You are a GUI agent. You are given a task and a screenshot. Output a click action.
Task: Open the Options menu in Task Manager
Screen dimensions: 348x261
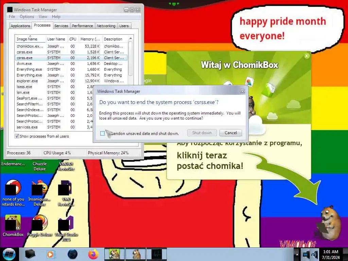(x=27, y=17)
